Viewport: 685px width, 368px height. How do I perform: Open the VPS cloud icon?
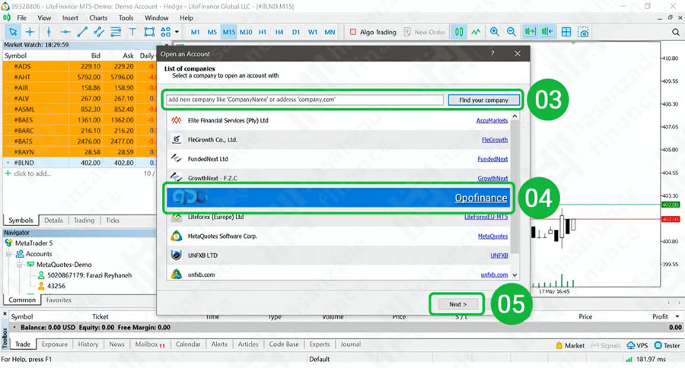click(x=637, y=345)
